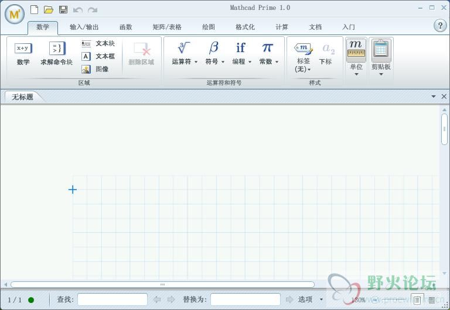Open help via question mark icon

click(439, 26)
